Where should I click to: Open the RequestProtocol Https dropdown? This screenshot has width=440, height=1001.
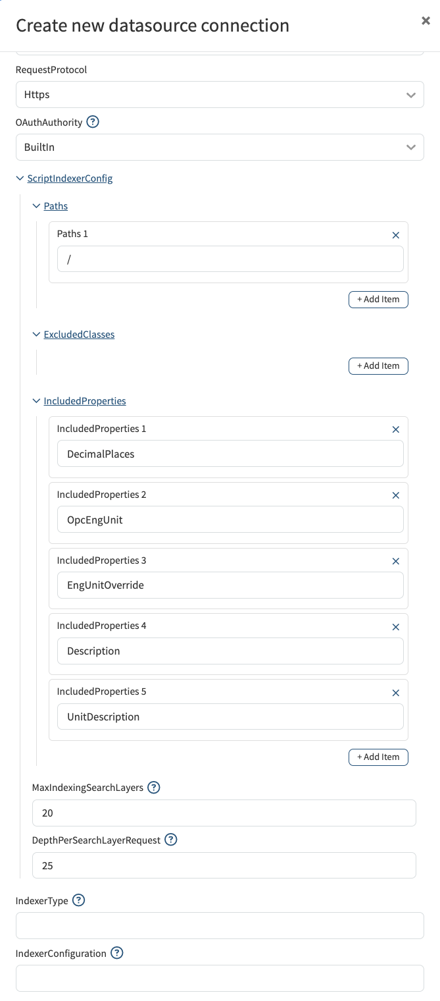pos(220,95)
